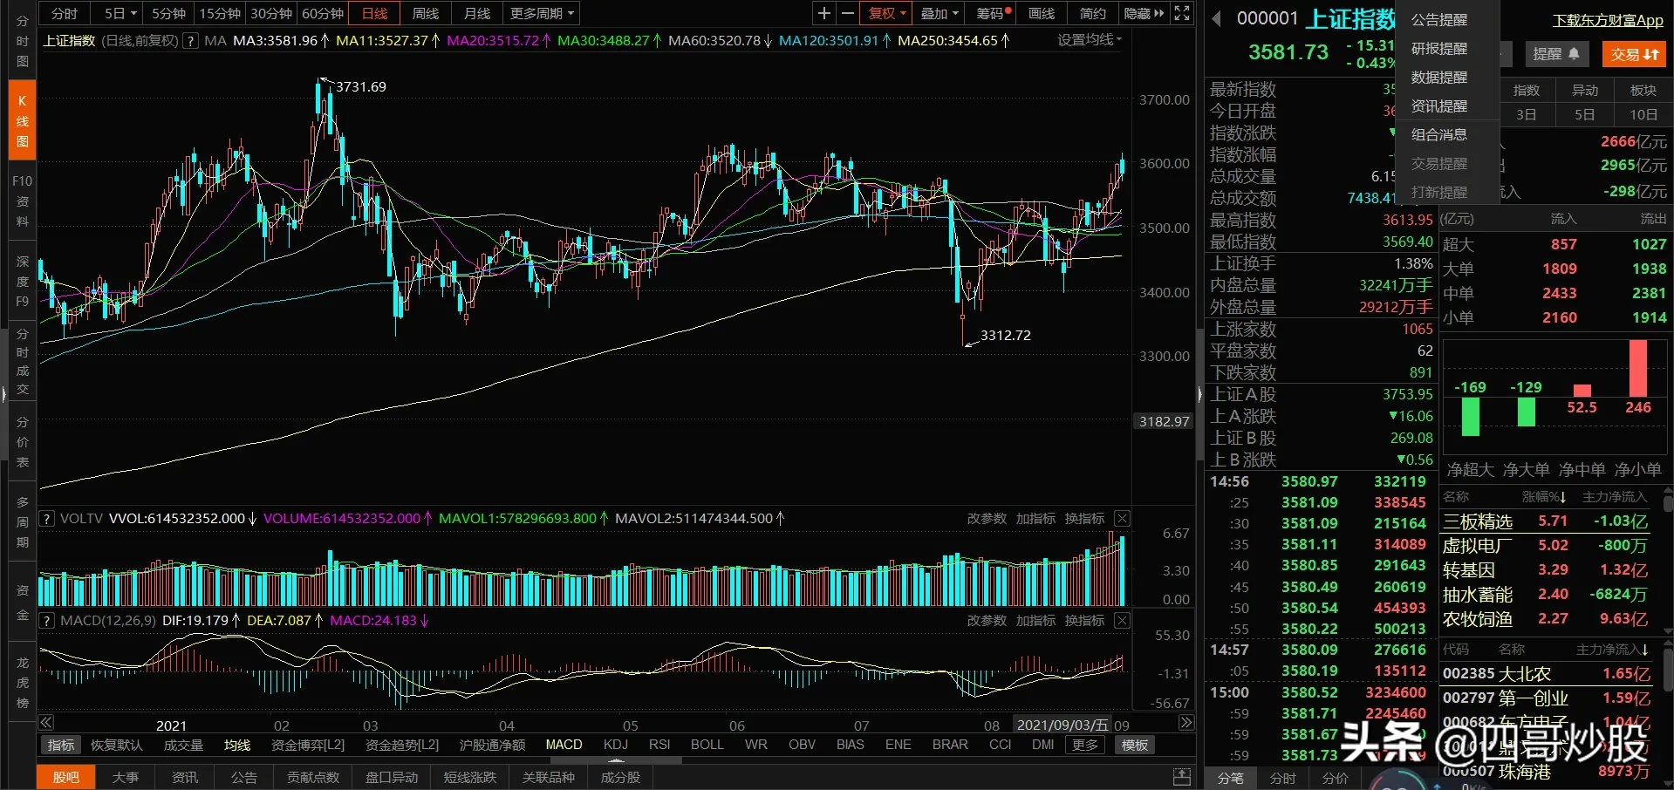Toggle the 隐藏 side panel button
The width and height of the screenshot is (1674, 790).
pyautogui.click(x=1144, y=13)
